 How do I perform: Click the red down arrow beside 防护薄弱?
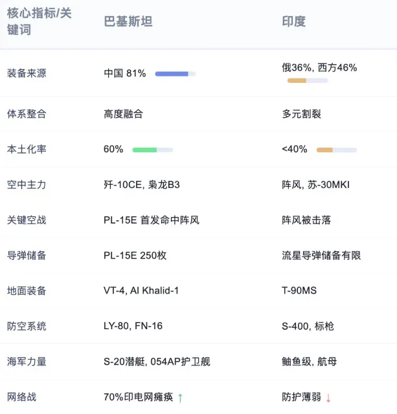point(328,398)
